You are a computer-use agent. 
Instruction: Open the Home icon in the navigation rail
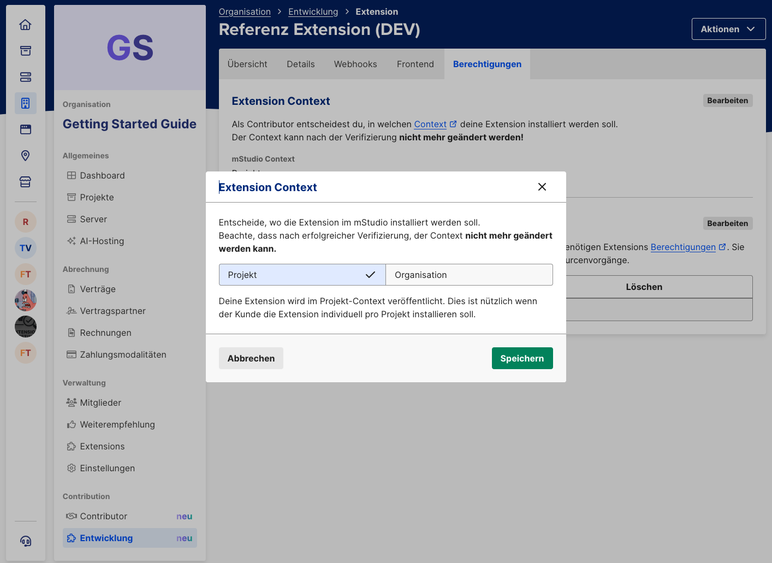(26, 24)
